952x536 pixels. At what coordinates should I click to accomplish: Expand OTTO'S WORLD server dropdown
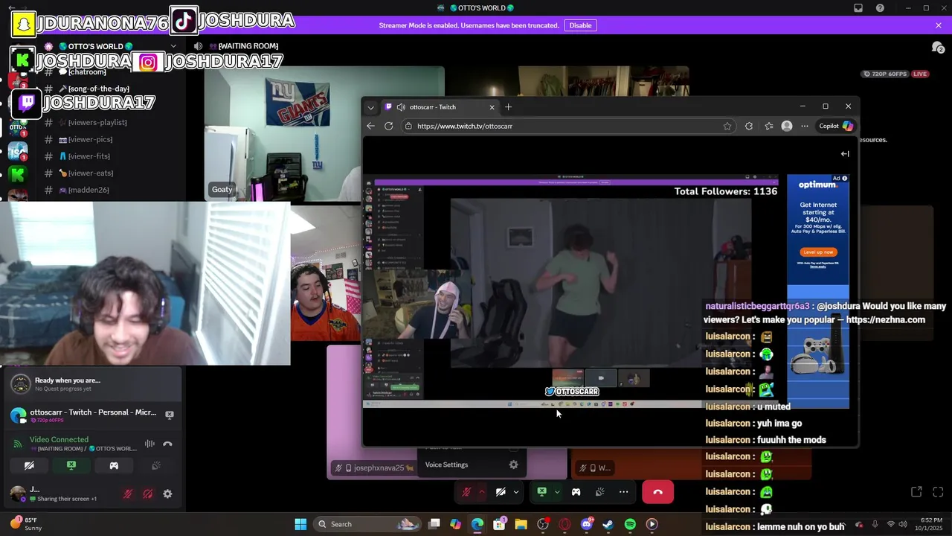pos(173,46)
